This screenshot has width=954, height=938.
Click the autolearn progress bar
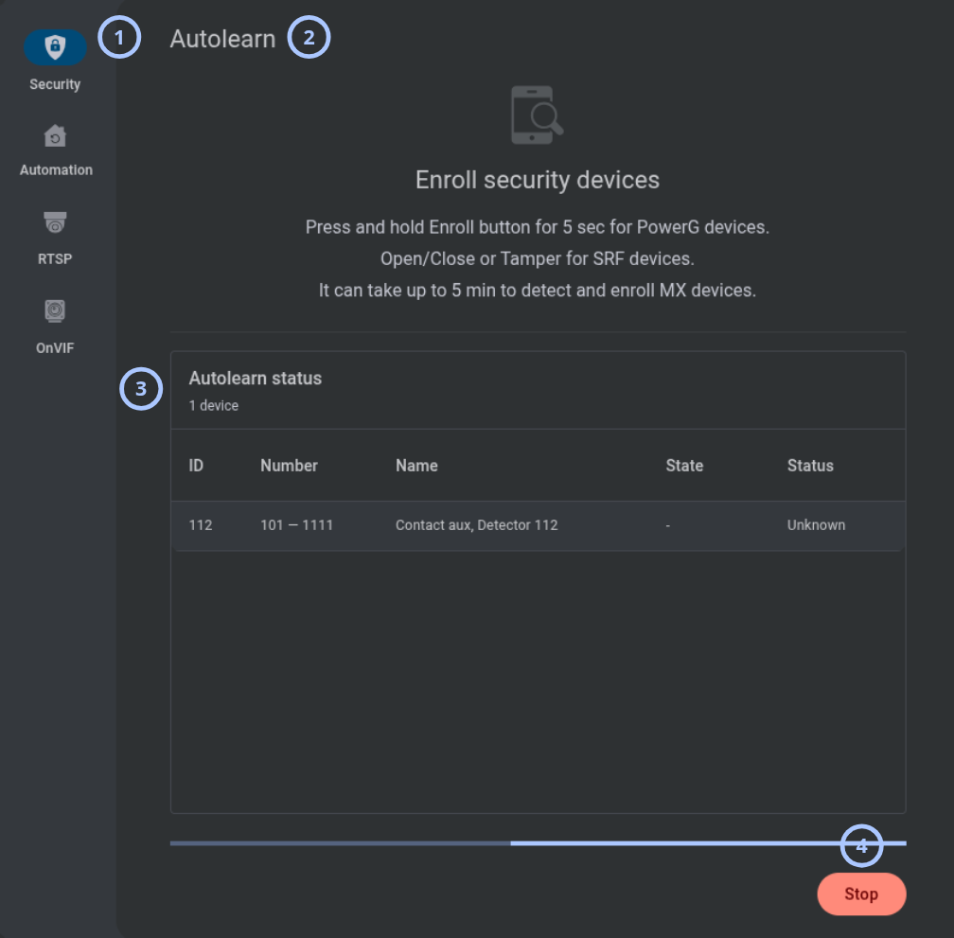pos(539,843)
